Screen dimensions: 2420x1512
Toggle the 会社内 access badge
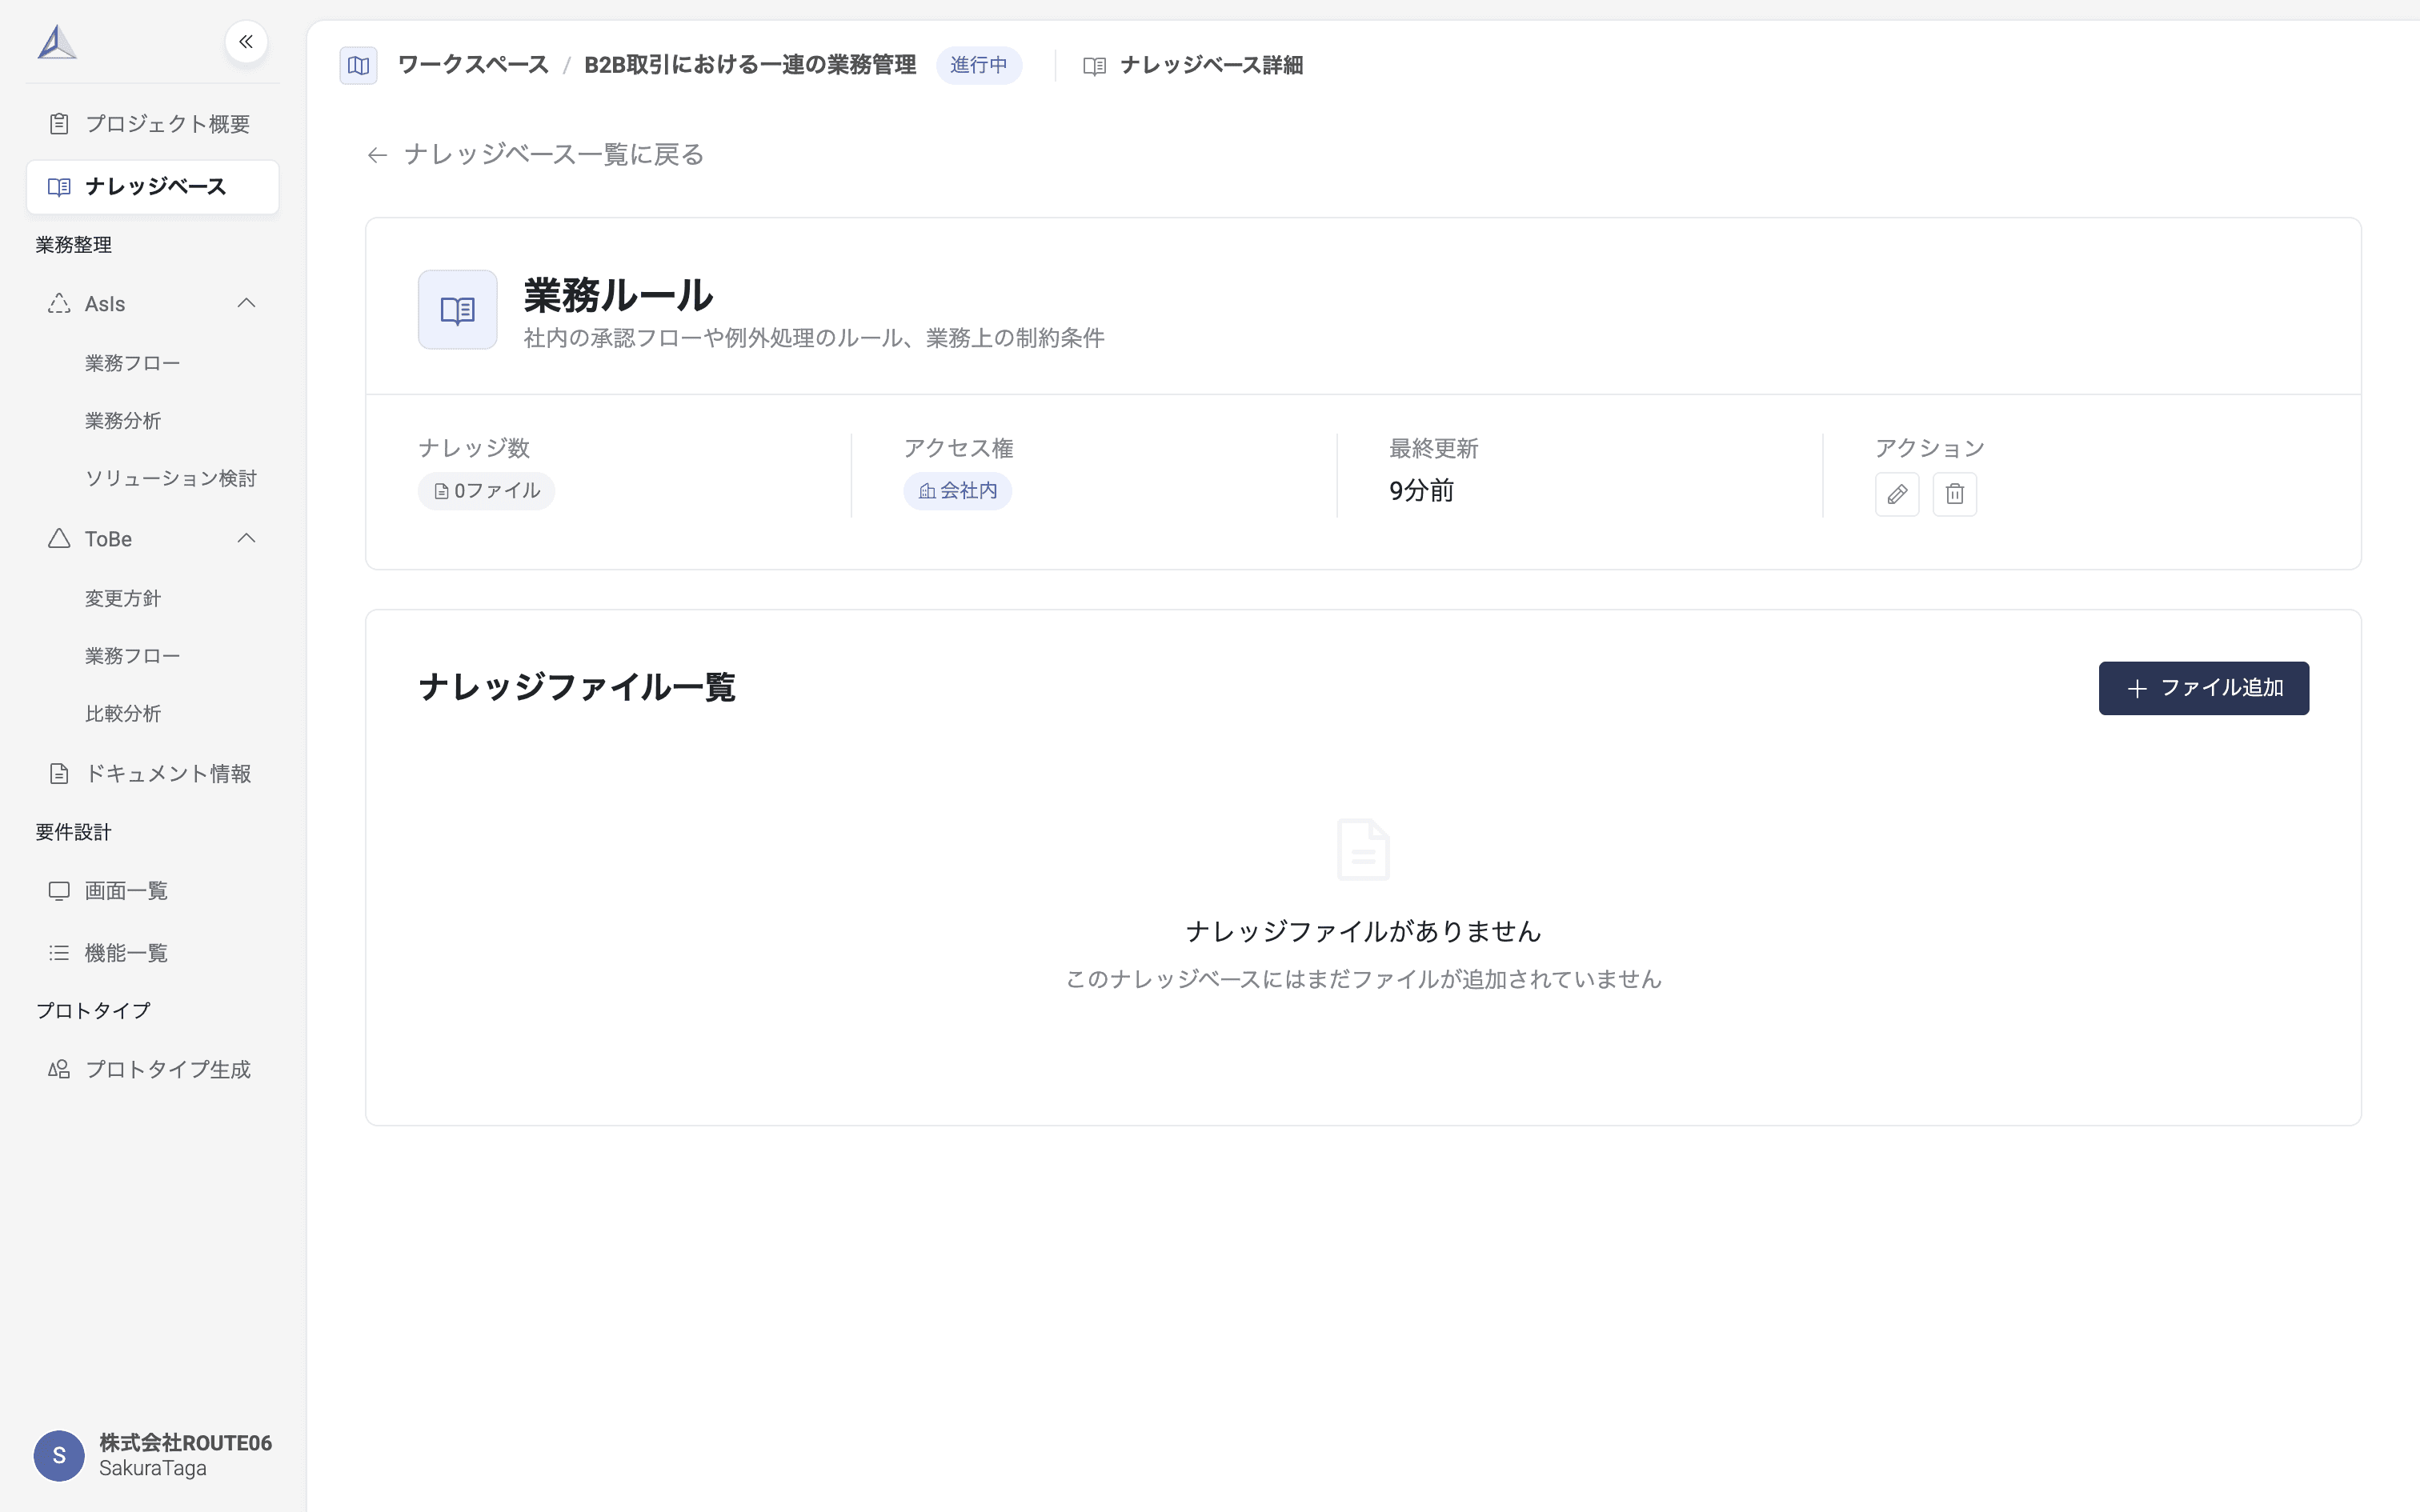[957, 490]
